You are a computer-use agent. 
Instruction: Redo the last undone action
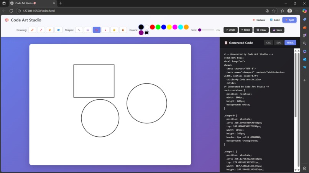click(245, 30)
